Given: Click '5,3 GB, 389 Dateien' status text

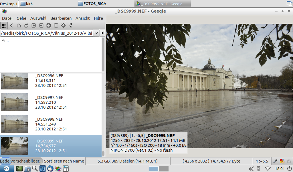Looking at the screenshot, I should (128, 161).
